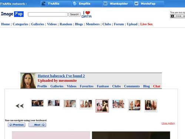185x139 pixels.
Task: Open the uploader's Favorites tab
Action: tap(87, 86)
